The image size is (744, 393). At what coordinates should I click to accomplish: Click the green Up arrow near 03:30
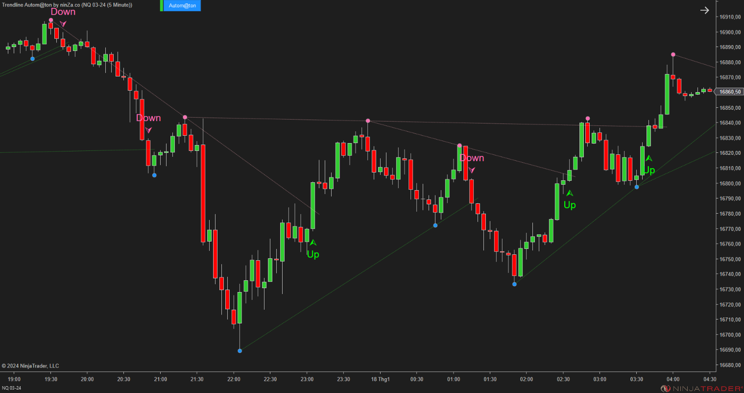pos(650,158)
